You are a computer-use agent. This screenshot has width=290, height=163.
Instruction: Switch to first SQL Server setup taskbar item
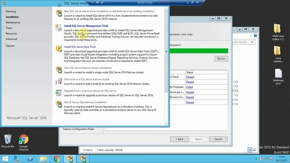70,159
